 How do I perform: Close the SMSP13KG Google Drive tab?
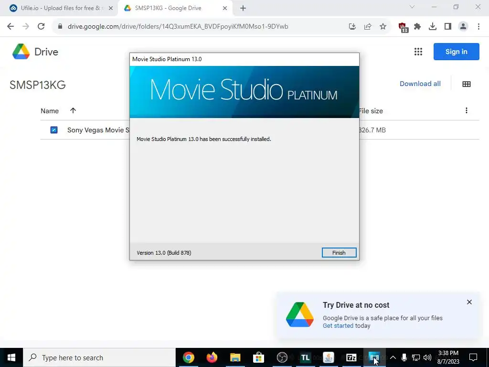225,8
